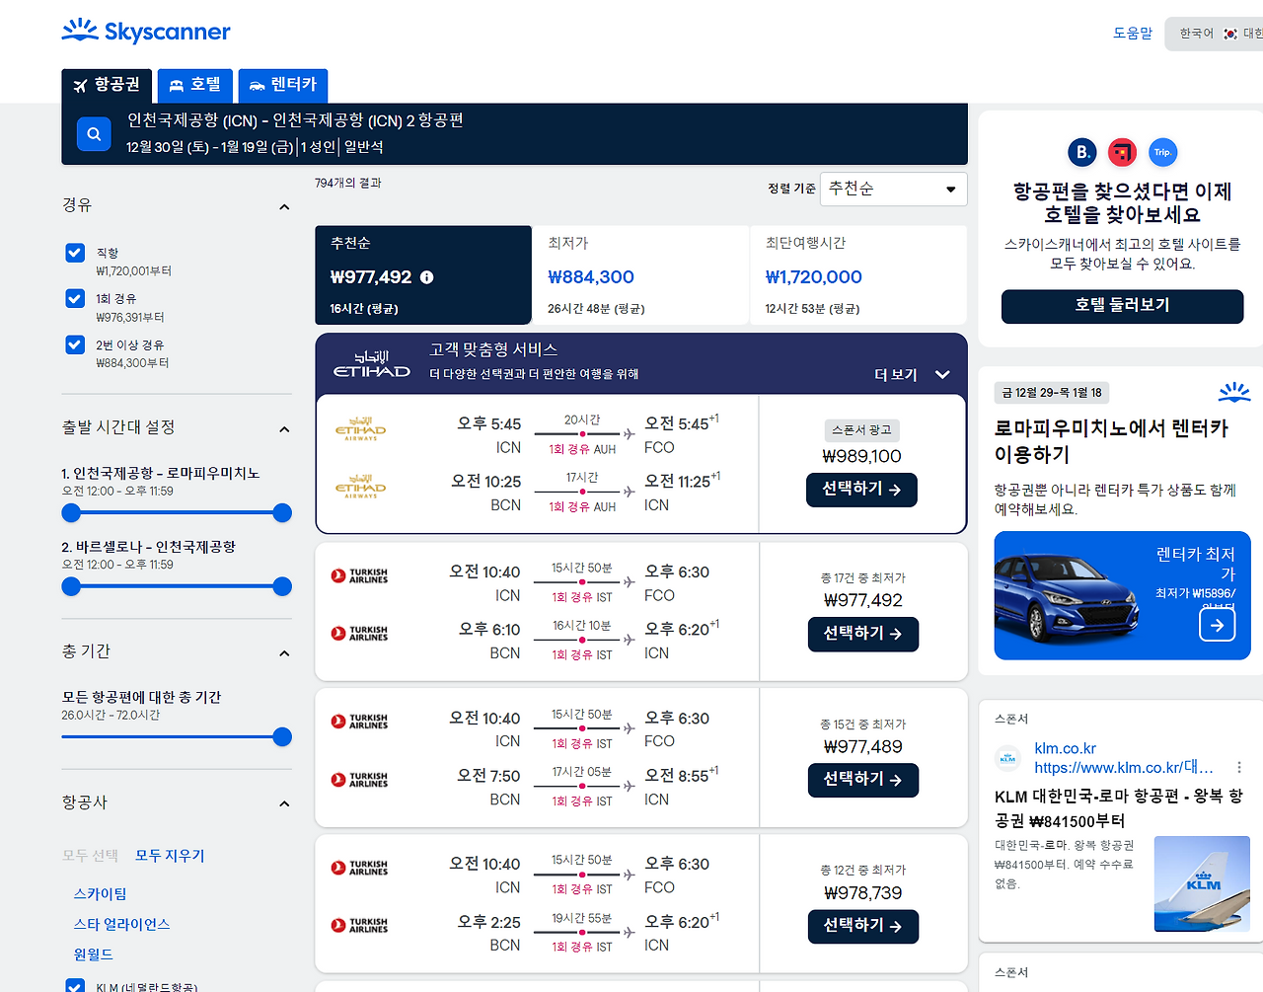Click the Trip.com round logo icon
This screenshot has height=992, width=1263.
coord(1163,152)
